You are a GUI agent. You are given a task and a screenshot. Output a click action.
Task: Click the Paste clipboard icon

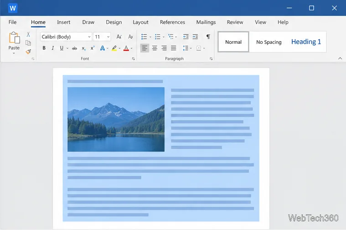(14, 37)
